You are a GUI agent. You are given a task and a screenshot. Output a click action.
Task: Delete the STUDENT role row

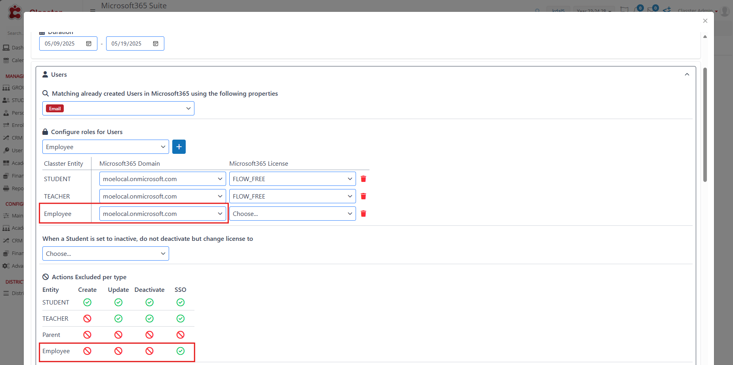(364, 179)
